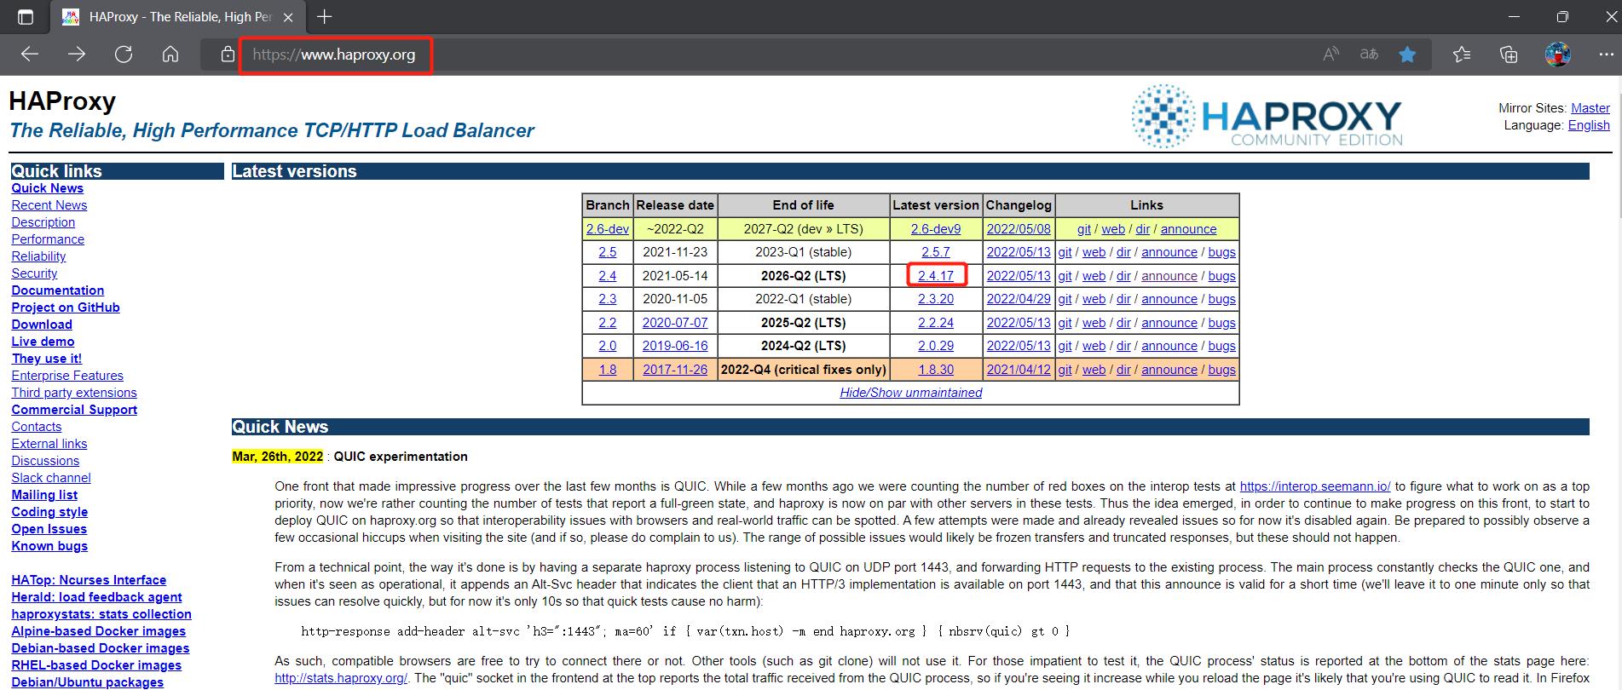
Task: Open the Recent News sidebar link
Action: 49,205
